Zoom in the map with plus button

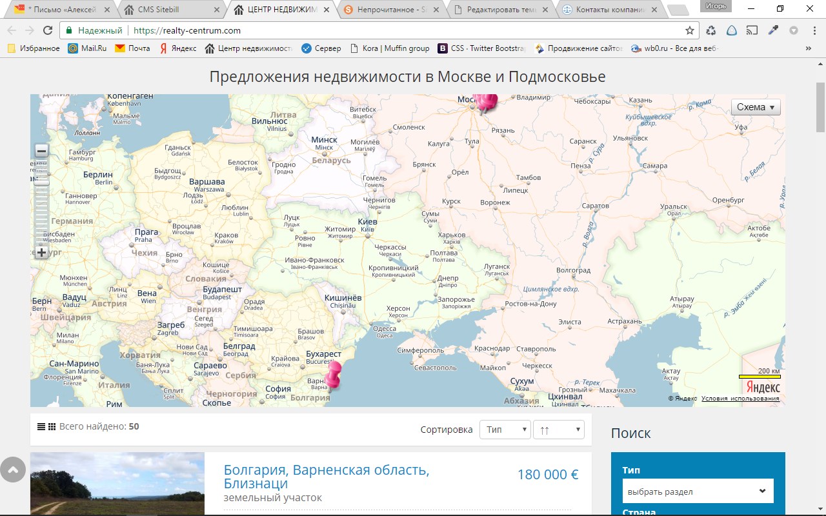[41, 252]
